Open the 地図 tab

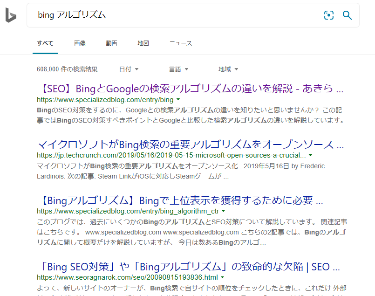coord(143,43)
